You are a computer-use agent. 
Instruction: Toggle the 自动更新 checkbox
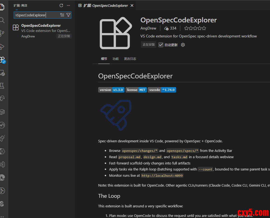coord(161,45)
